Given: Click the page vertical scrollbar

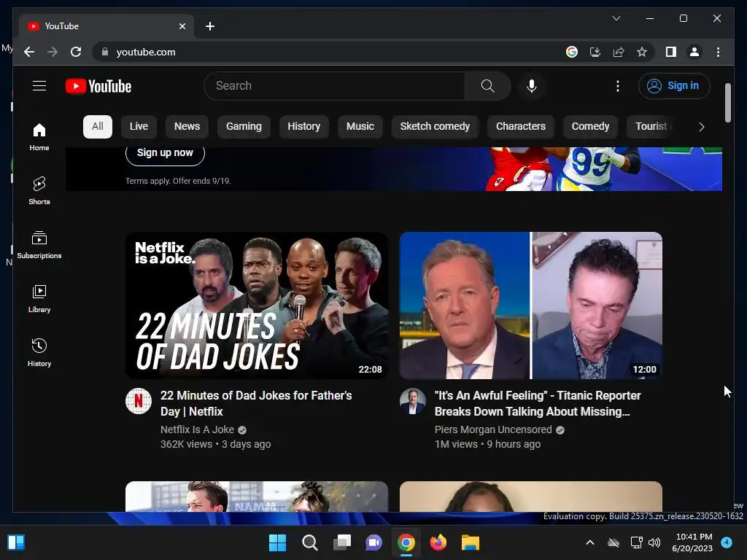Looking at the screenshot, I should pos(727,103).
